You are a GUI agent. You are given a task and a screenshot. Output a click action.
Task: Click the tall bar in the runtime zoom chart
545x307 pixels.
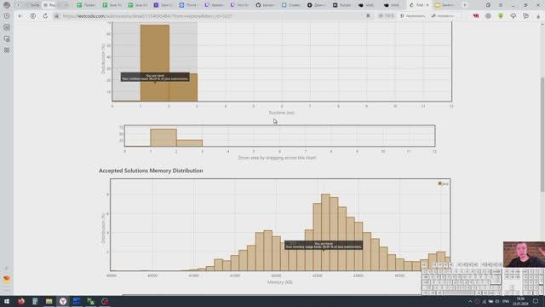coord(163,137)
